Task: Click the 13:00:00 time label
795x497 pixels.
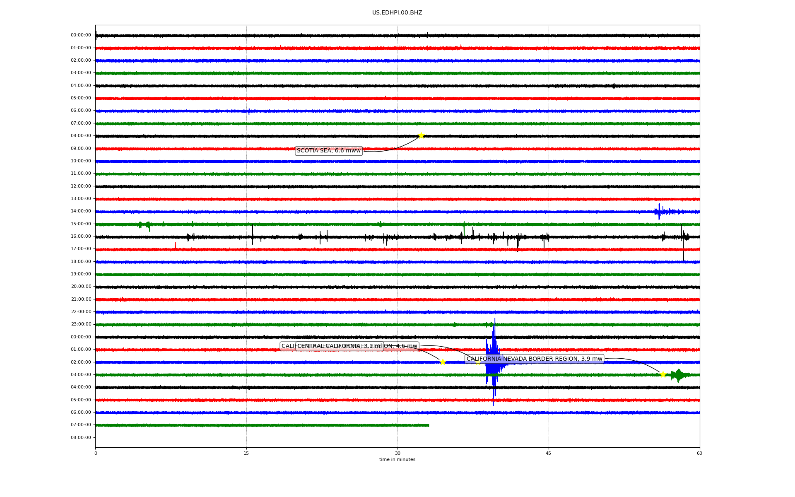Action: click(81, 198)
